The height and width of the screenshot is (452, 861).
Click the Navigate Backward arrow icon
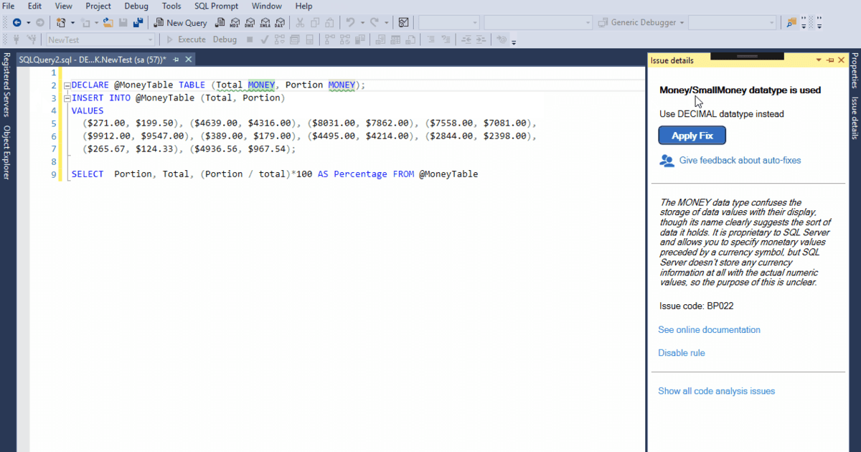[18, 22]
